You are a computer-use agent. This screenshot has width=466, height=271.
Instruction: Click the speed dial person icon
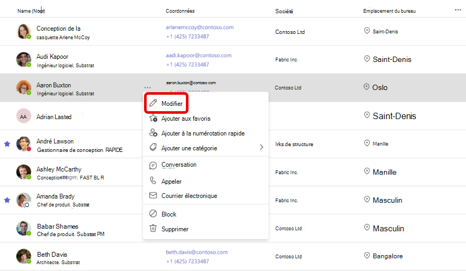(153, 132)
